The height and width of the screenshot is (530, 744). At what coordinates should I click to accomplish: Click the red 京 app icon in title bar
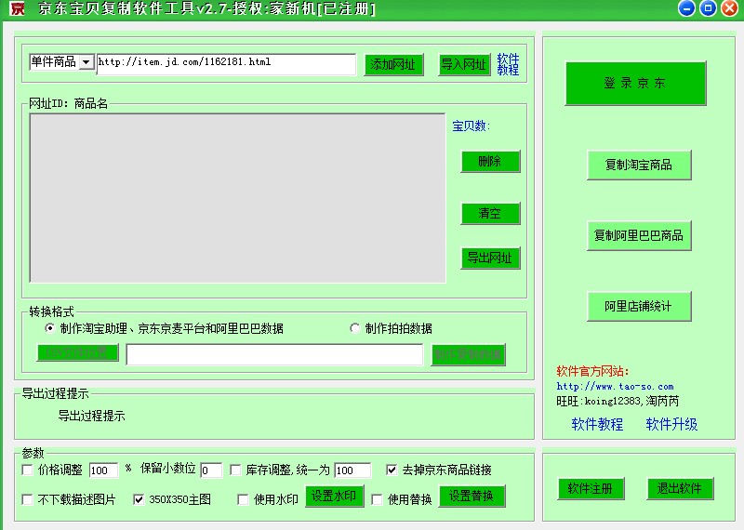(18, 8)
